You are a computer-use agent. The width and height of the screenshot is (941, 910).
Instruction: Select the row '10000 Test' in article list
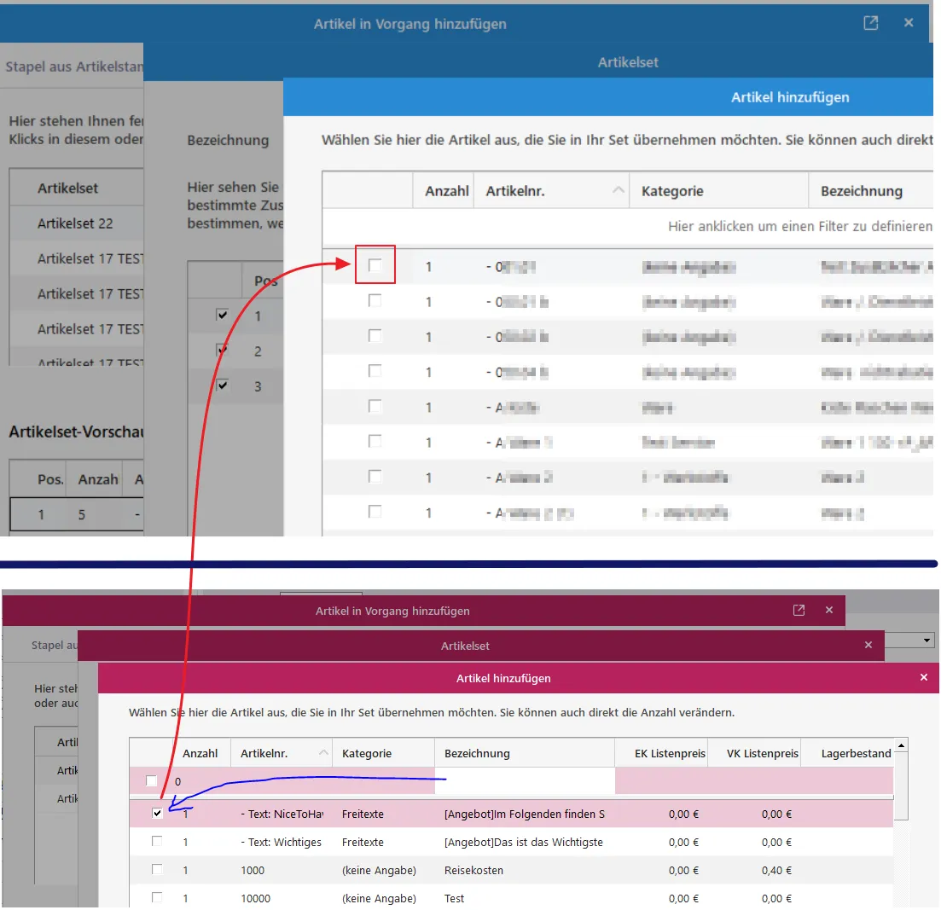tap(454, 898)
